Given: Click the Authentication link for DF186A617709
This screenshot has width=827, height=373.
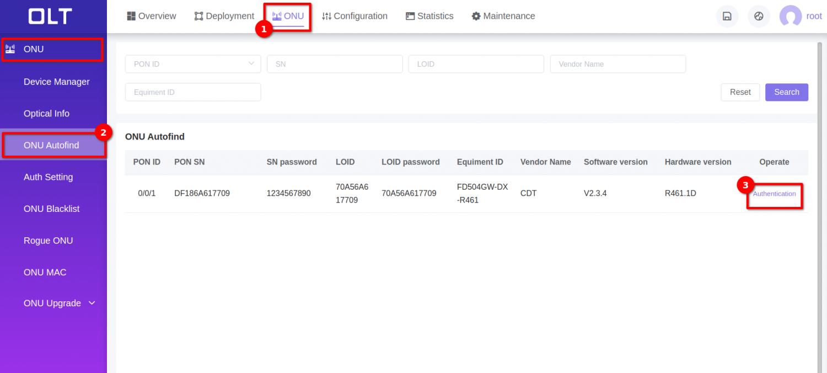Looking at the screenshot, I should (774, 194).
